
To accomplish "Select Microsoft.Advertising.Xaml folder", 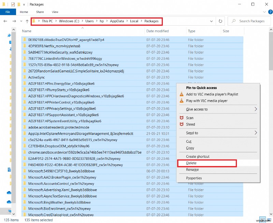I will point(62,190).
